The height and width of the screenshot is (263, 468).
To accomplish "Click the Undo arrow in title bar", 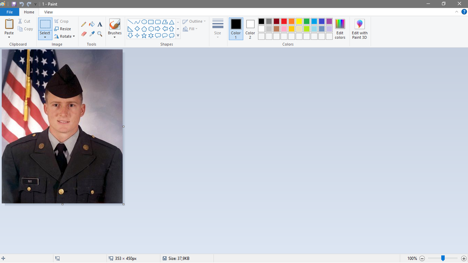I will 22,4.
